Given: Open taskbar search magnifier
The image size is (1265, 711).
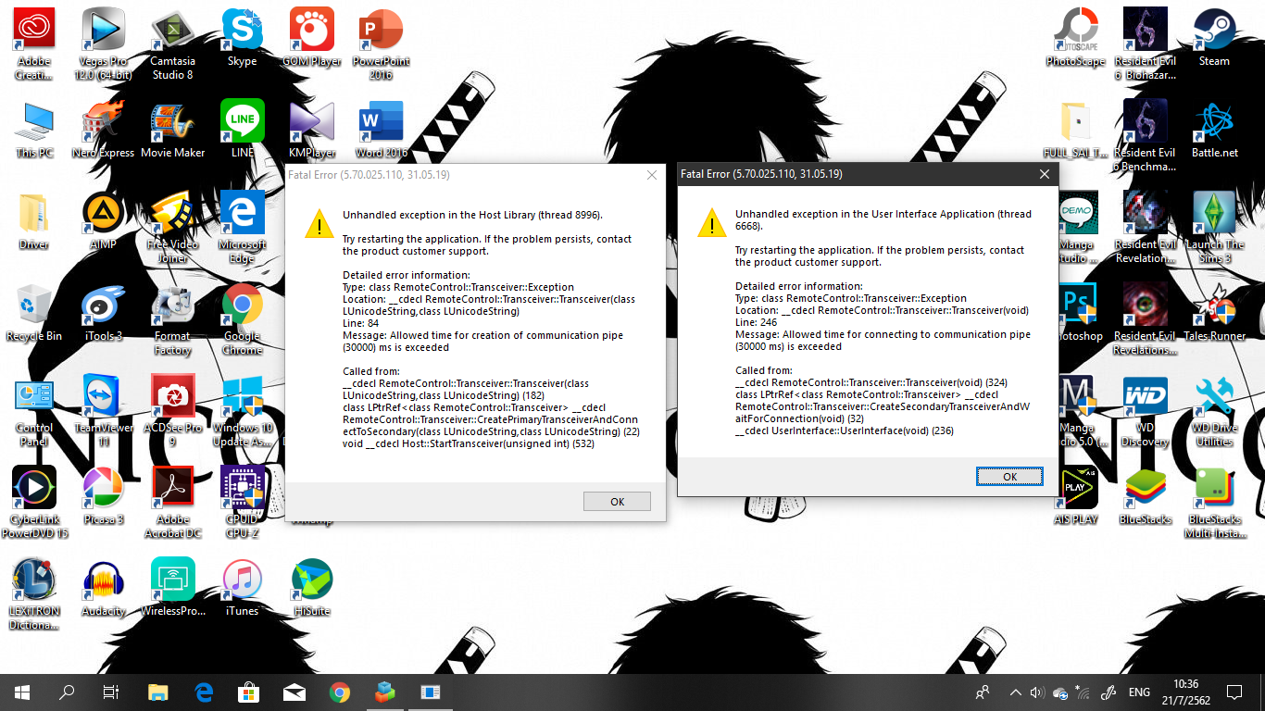Looking at the screenshot, I should point(67,692).
